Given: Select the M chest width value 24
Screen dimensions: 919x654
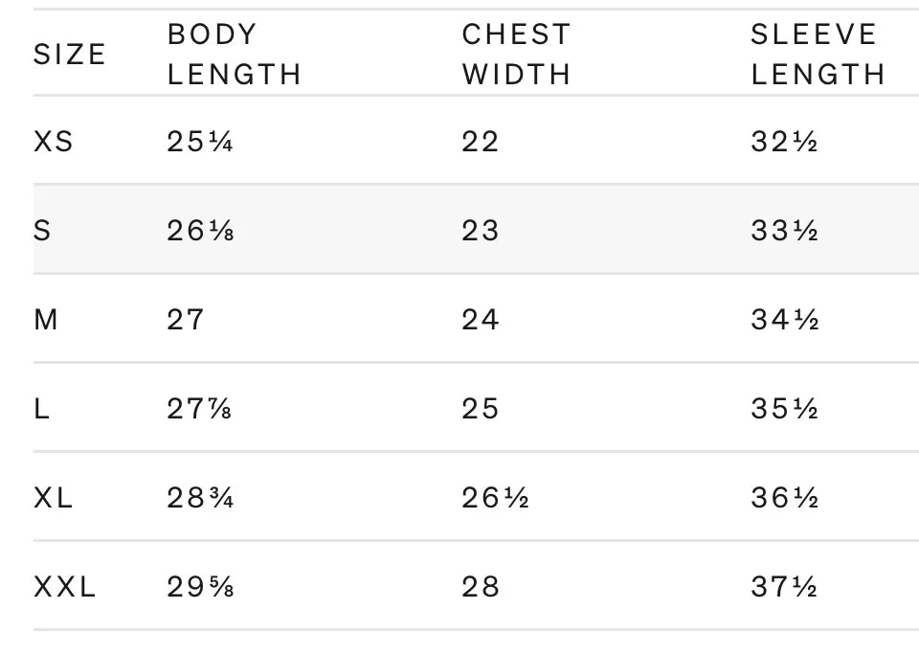Looking at the screenshot, I should 481,320.
